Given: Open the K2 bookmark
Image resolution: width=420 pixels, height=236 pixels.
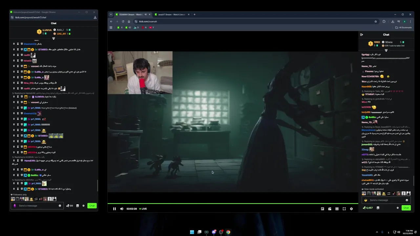Looking at the screenshot, I should tap(128, 28).
